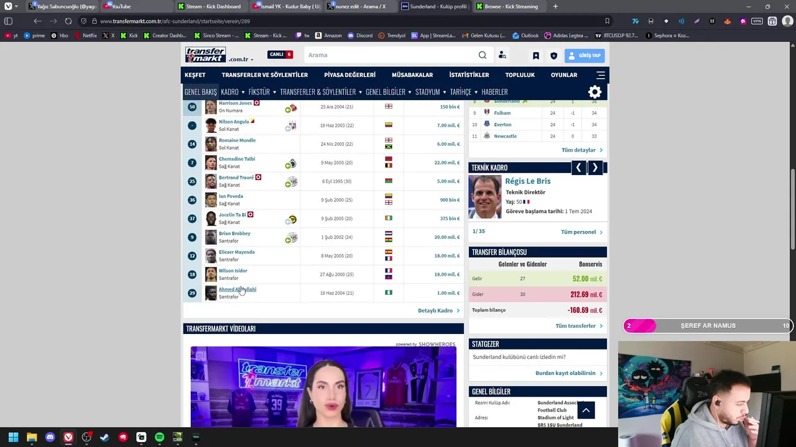Expand TRANSFERLER & SÖYLENTİLER sub-menu dropdown

pos(321,92)
